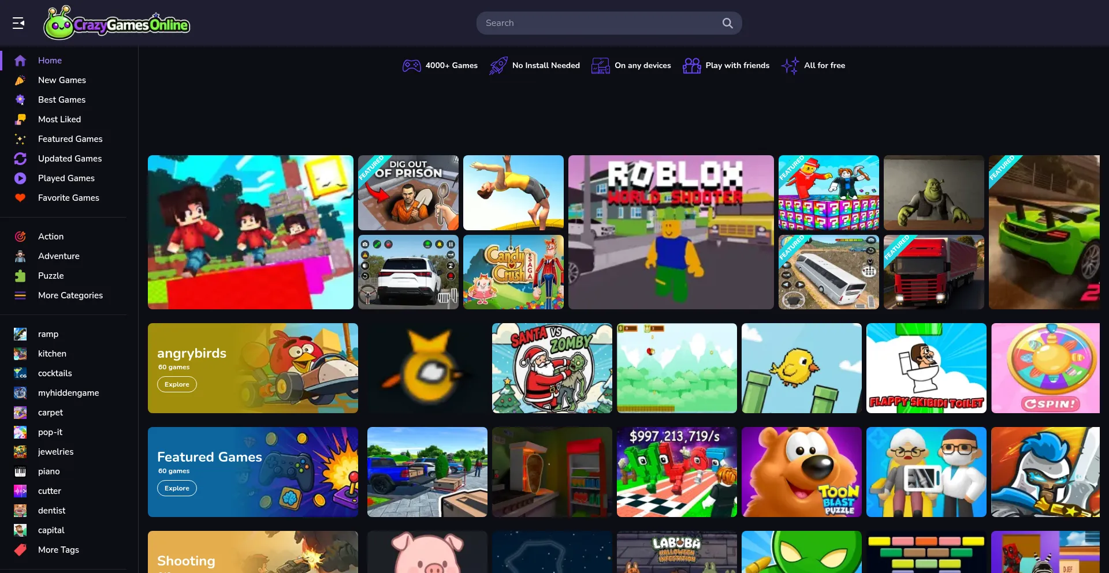Click the Play with friends icon

pyautogui.click(x=691, y=65)
